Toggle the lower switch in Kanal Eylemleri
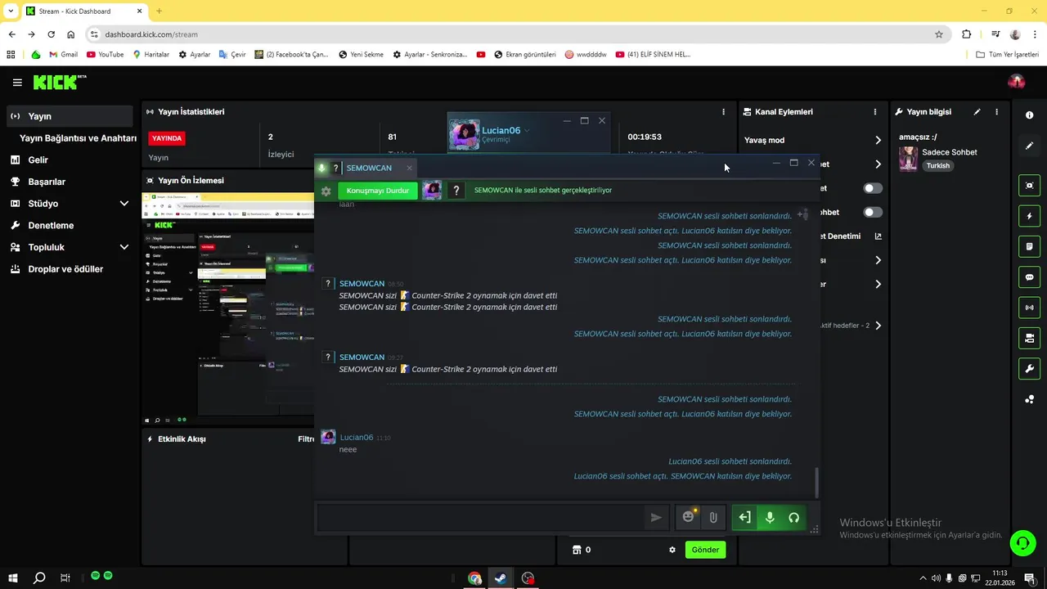Image resolution: width=1047 pixels, height=589 pixels. [x=874, y=212]
